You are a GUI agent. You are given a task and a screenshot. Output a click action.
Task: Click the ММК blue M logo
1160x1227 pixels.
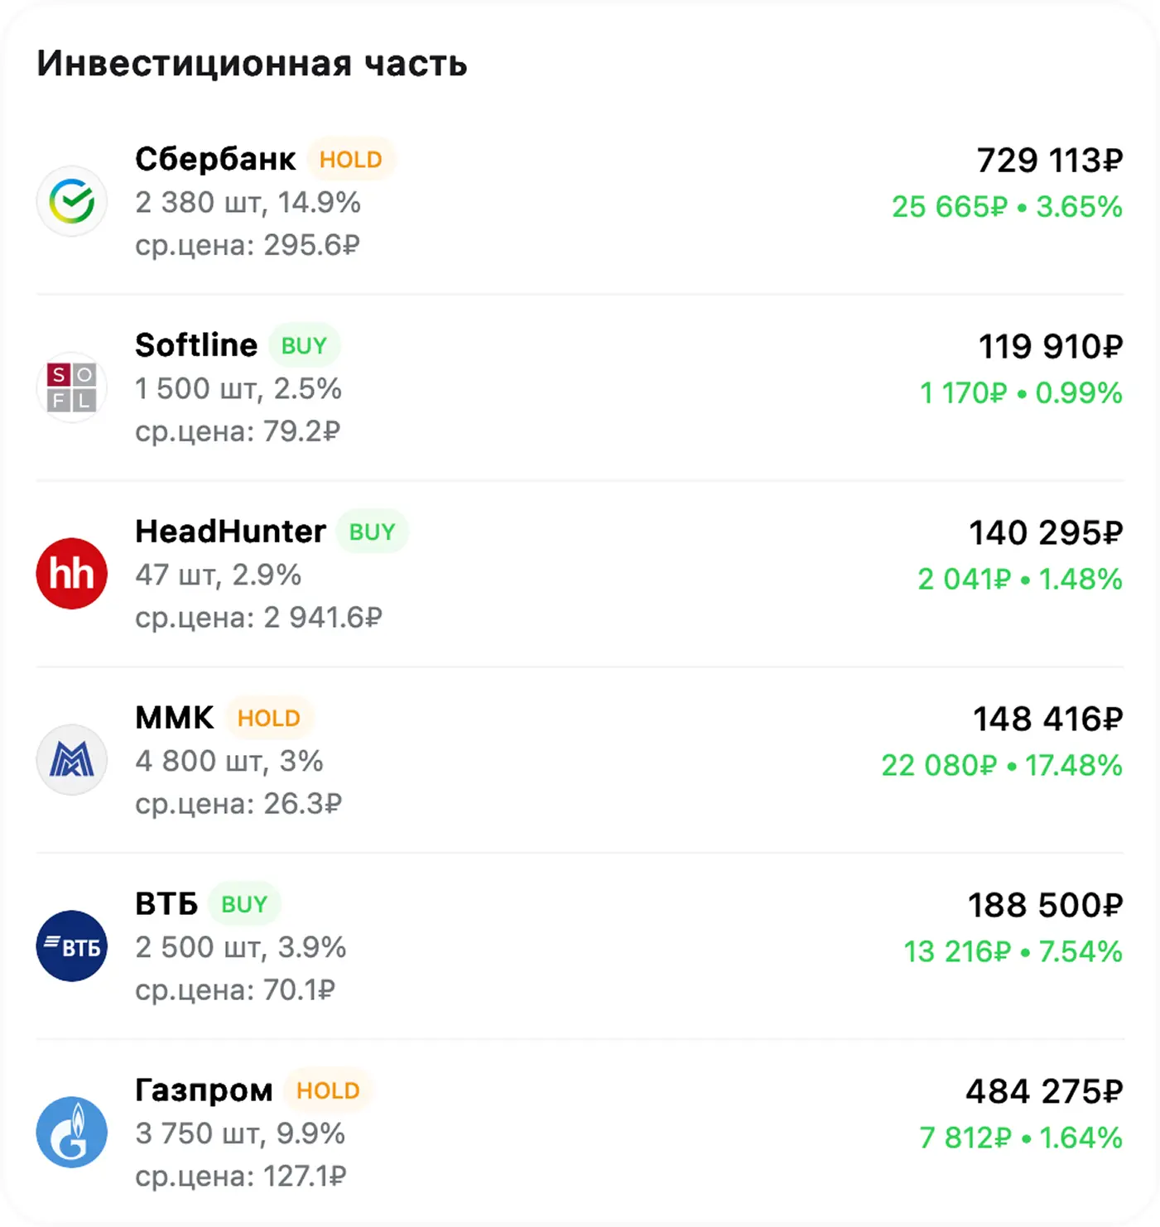72,760
